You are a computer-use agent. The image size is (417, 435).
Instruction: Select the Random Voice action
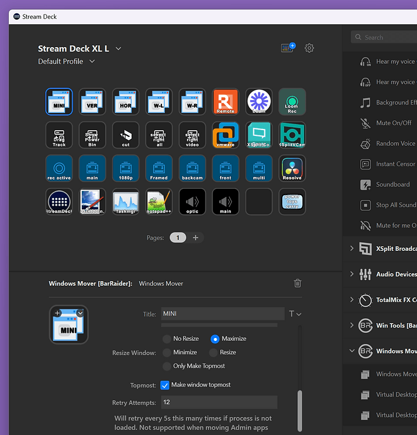(x=388, y=143)
